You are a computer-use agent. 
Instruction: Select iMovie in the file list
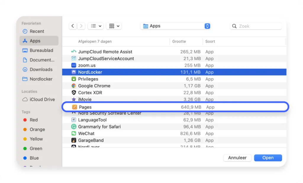(x=174, y=99)
